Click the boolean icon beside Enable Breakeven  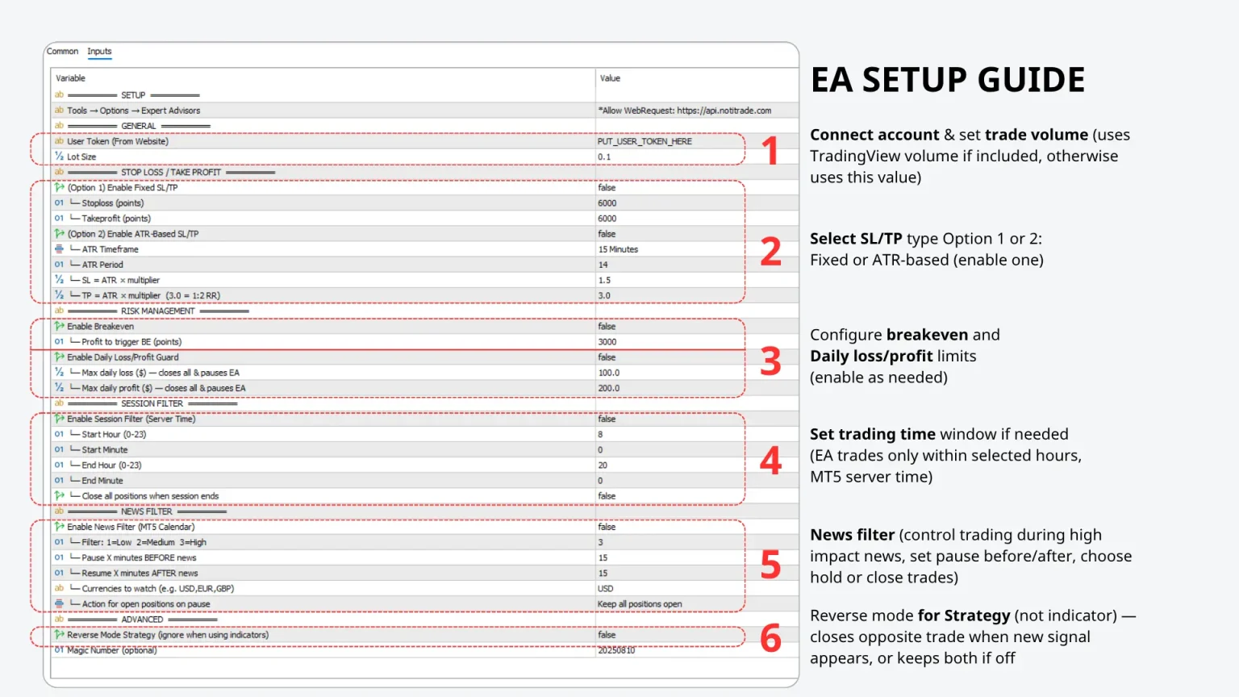pos(59,326)
